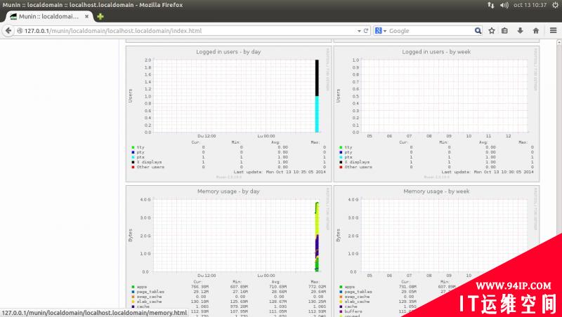Reload the page with the refresh icon
Viewport: 562px width, 317px height.
coord(366,31)
